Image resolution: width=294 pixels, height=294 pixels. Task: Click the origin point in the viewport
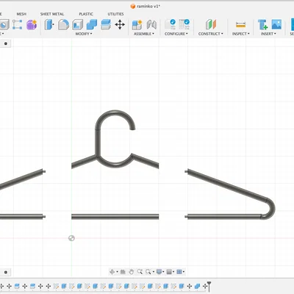pyautogui.click(x=71, y=238)
